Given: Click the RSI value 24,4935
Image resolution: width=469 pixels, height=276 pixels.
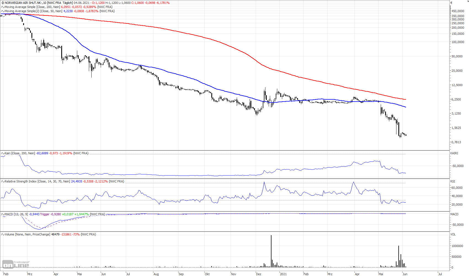Looking at the screenshot, I should coord(77,181).
